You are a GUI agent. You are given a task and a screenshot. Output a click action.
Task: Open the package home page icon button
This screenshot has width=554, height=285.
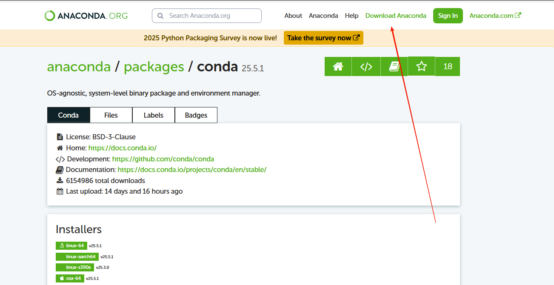[338, 66]
